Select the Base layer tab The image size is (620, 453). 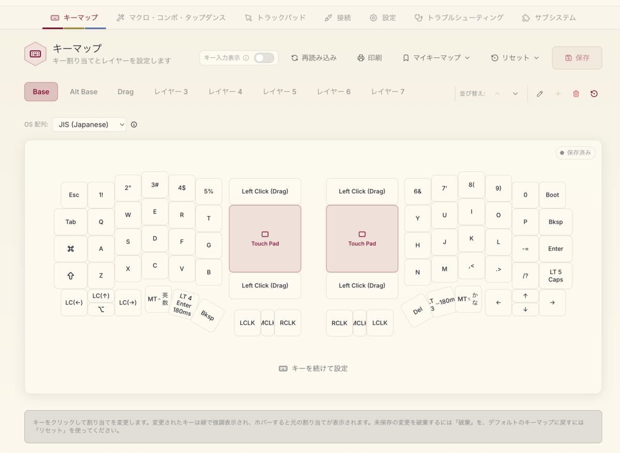pos(41,92)
